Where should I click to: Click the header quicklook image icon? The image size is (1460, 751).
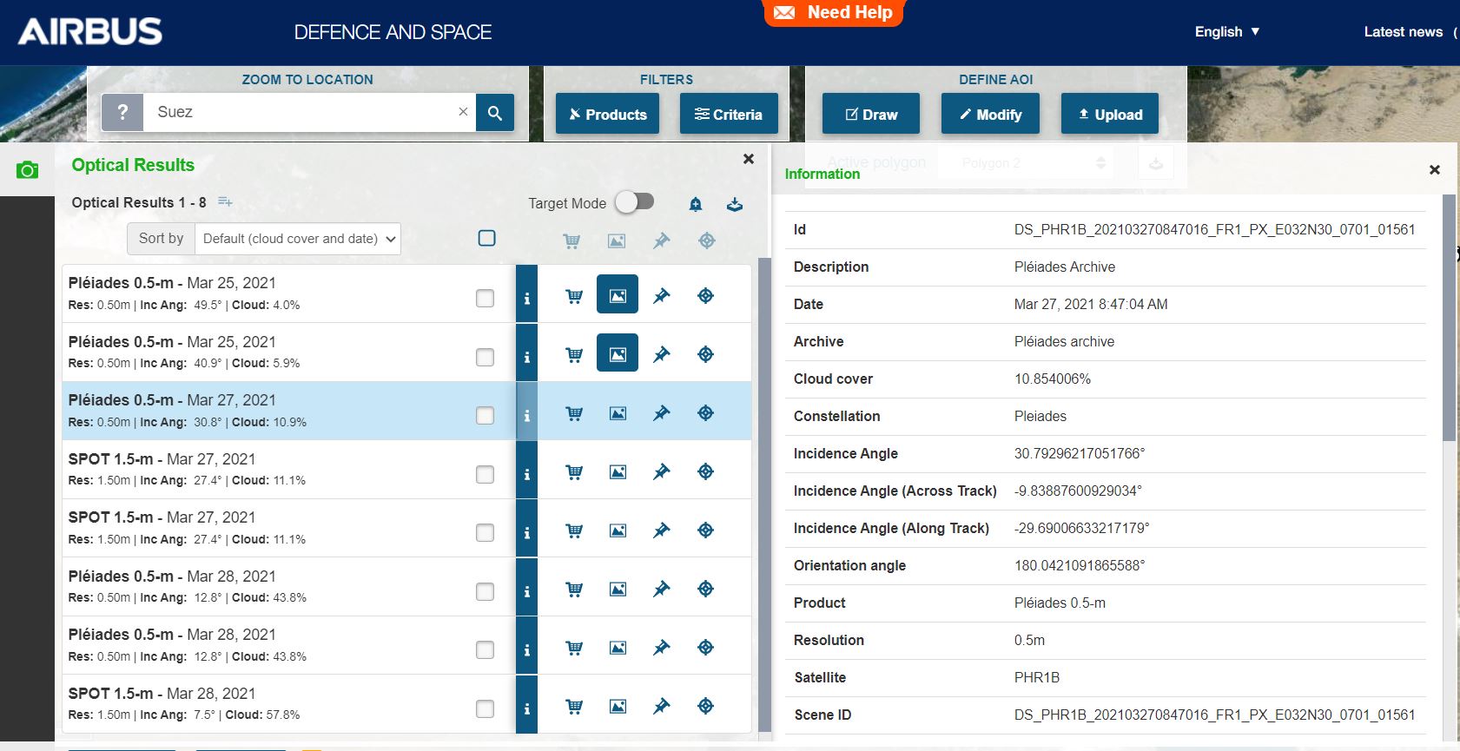617,240
